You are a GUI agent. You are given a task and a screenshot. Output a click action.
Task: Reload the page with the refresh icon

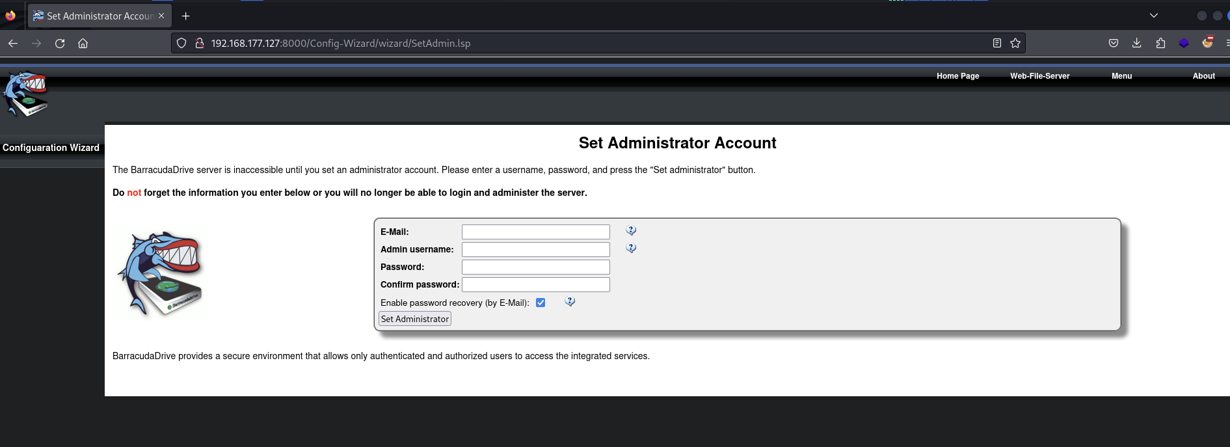[60, 44]
